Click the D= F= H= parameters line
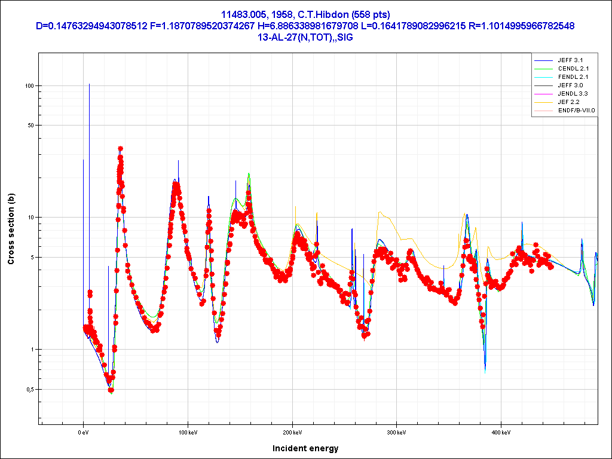This screenshot has width=612, height=459. pos(305,26)
